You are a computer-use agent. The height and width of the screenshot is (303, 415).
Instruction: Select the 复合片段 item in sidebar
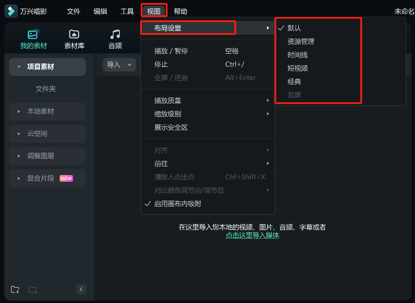click(41, 178)
